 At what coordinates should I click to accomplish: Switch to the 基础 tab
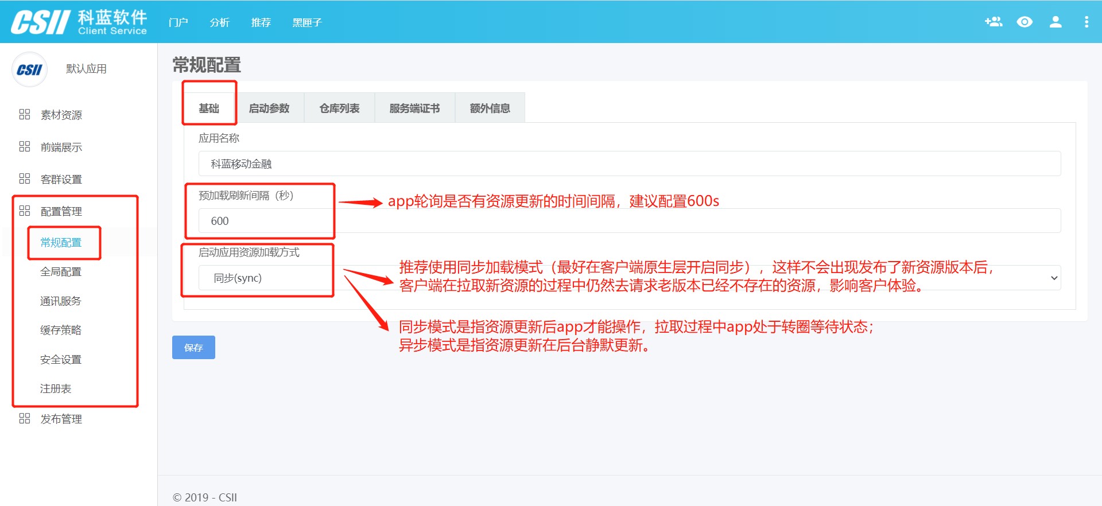tap(209, 108)
